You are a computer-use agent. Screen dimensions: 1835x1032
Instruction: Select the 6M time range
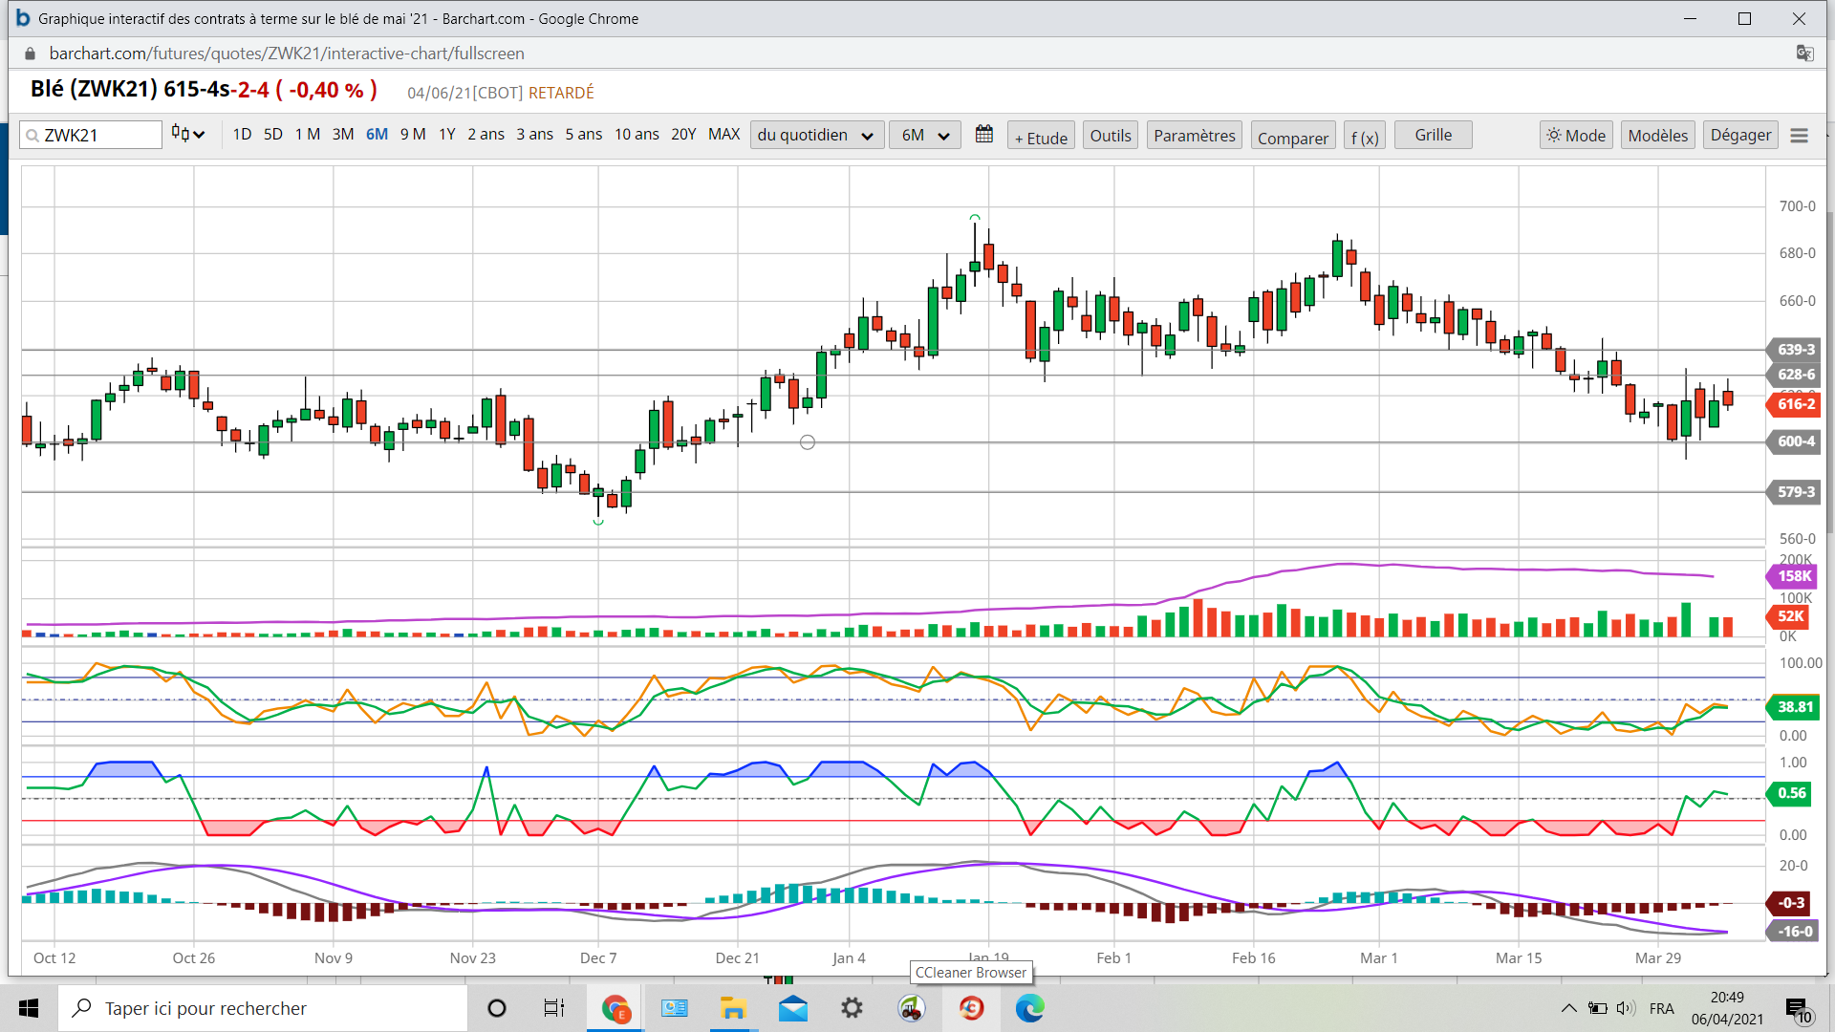coord(377,135)
